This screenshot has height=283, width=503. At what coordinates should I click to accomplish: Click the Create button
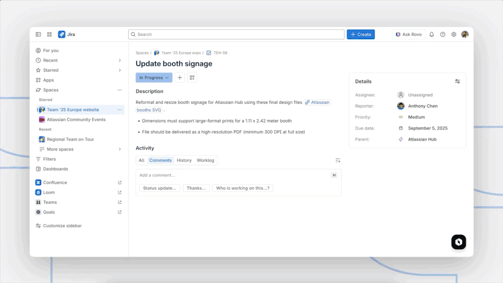point(361,34)
